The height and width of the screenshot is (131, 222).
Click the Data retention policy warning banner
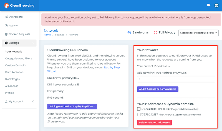(x=131, y=19)
